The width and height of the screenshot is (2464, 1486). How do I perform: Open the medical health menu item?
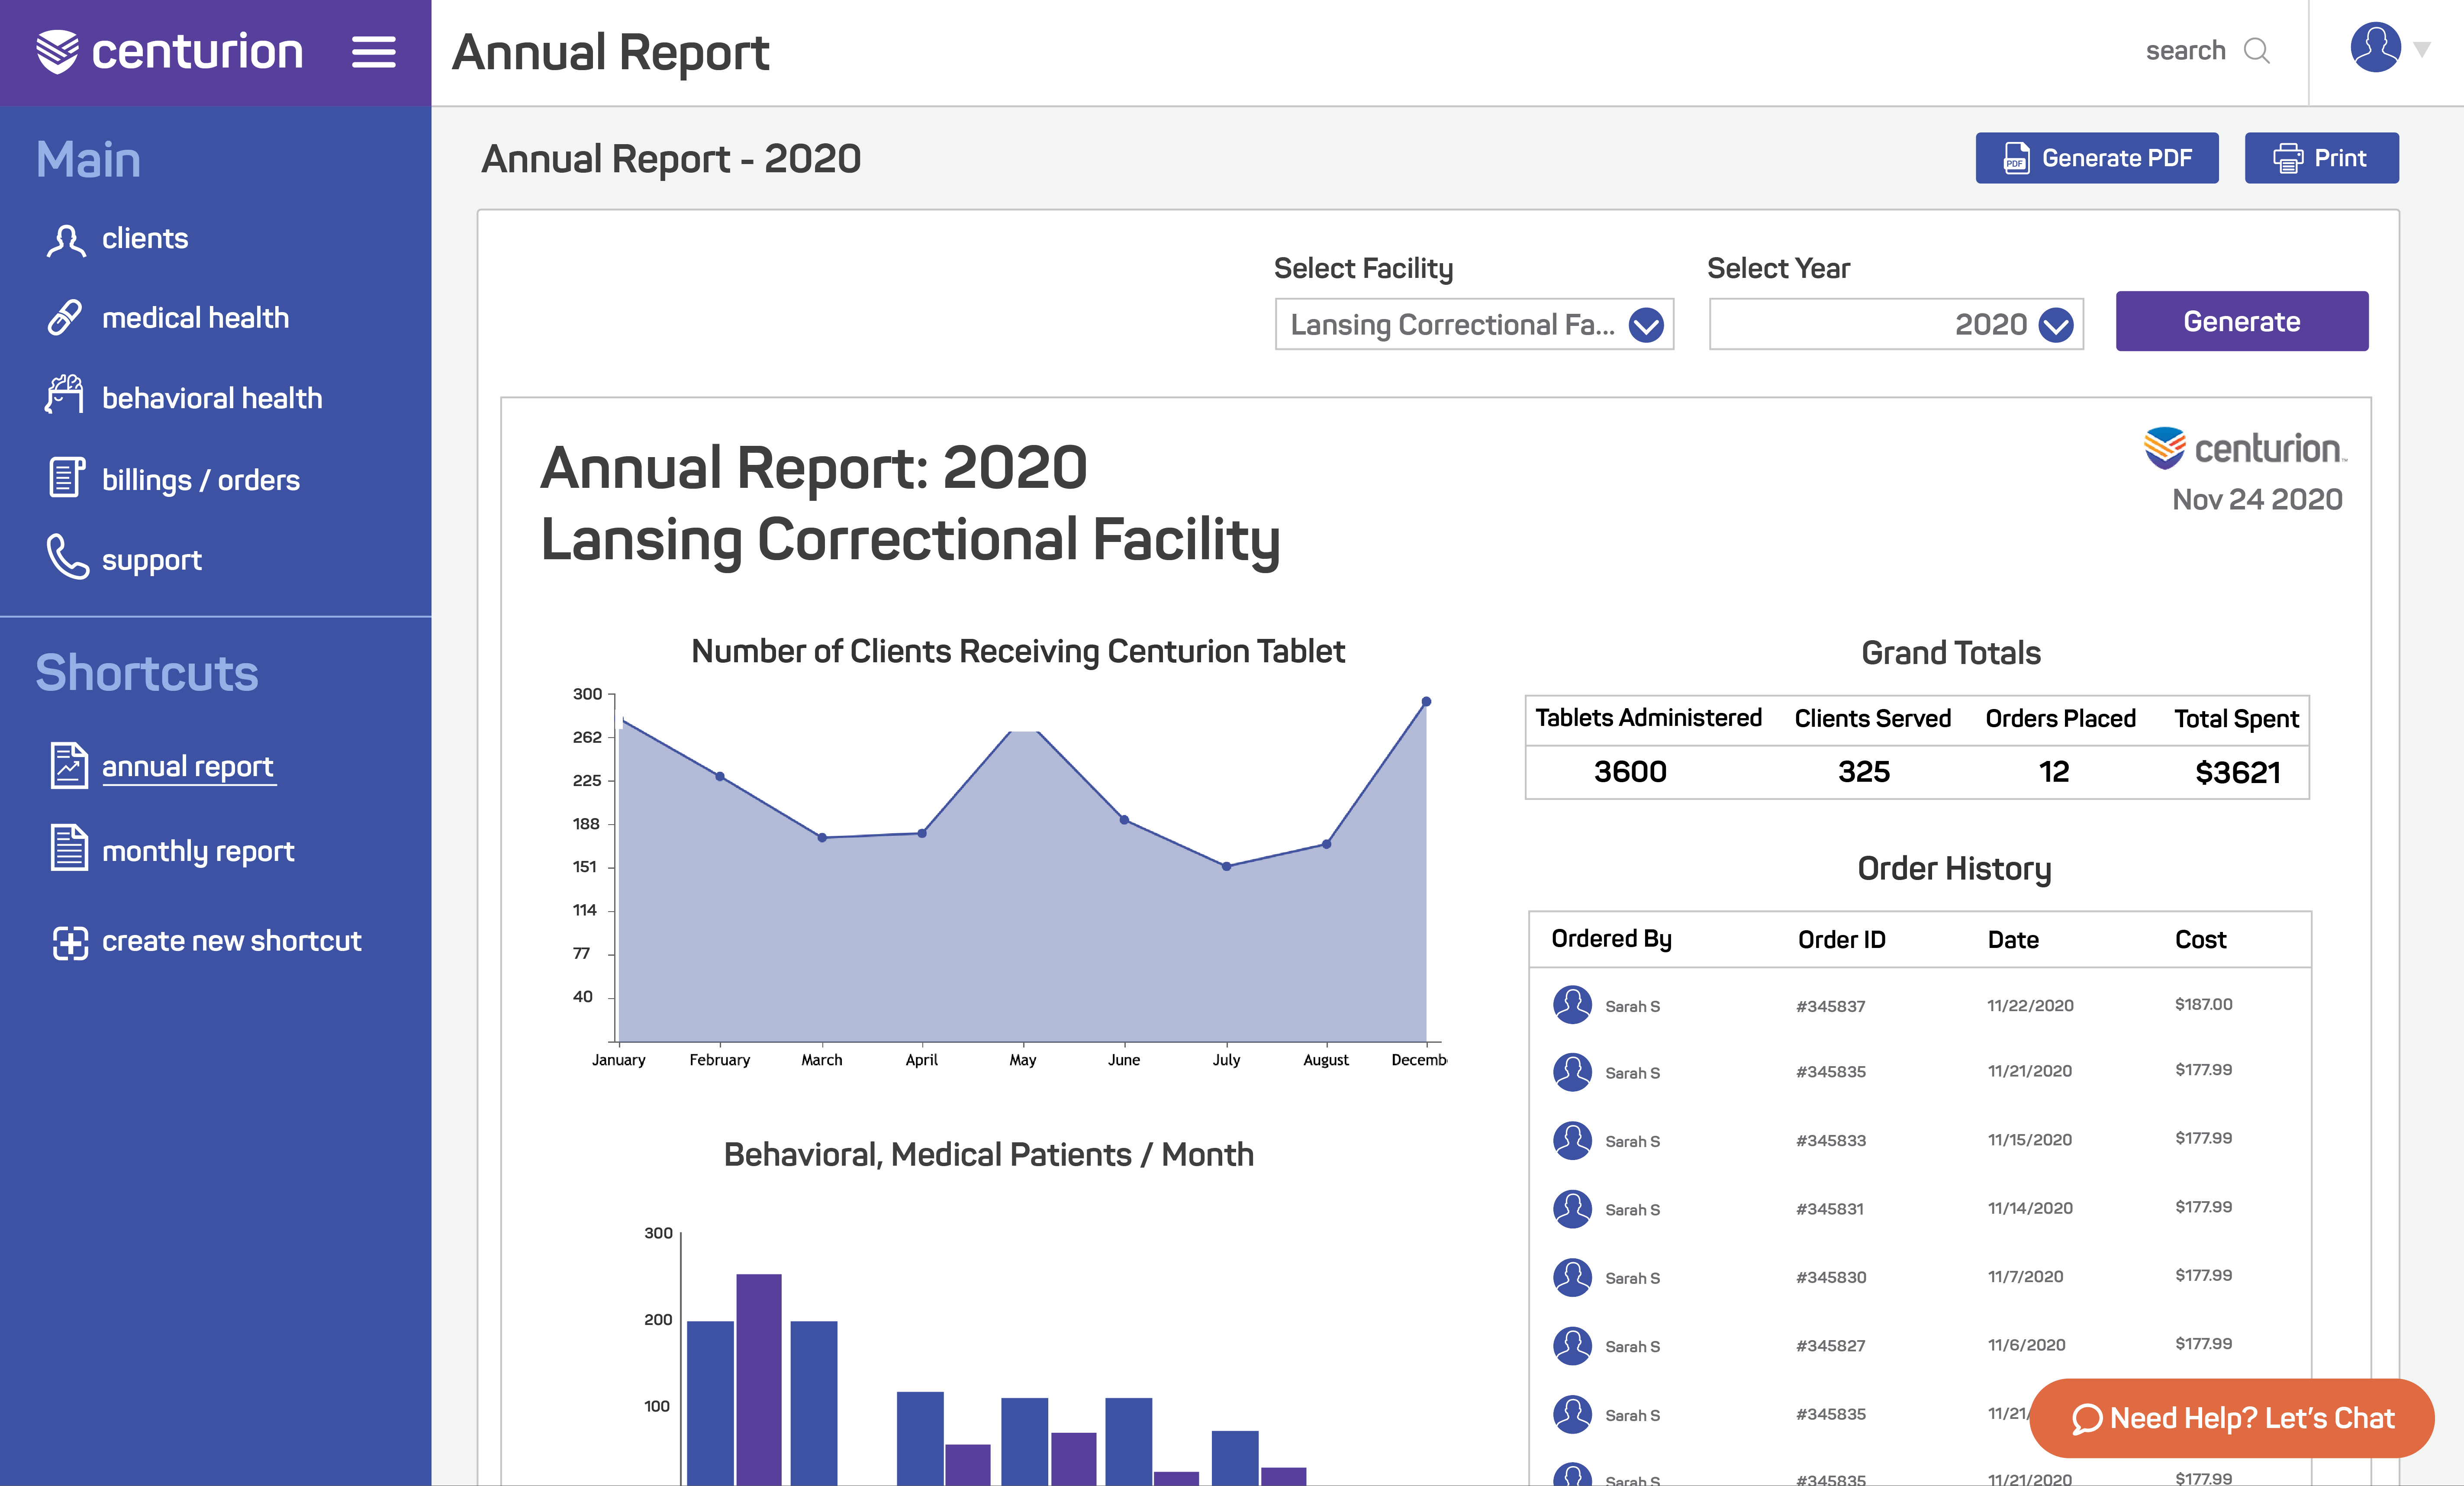pos(168,318)
